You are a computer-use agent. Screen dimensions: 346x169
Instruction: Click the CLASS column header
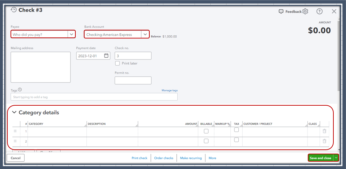coord(313,124)
